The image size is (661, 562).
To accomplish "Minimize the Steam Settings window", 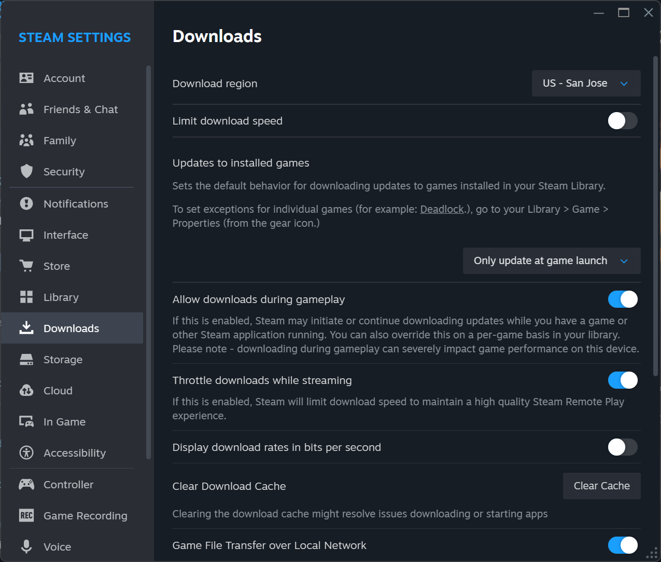I will [x=599, y=13].
